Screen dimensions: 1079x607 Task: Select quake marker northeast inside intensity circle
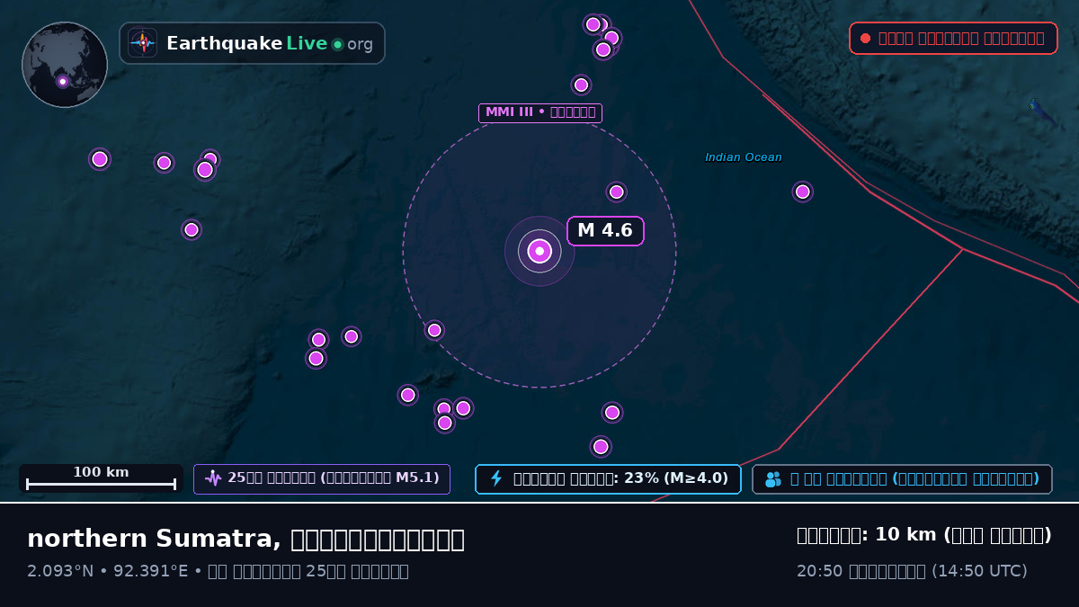click(617, 192)
